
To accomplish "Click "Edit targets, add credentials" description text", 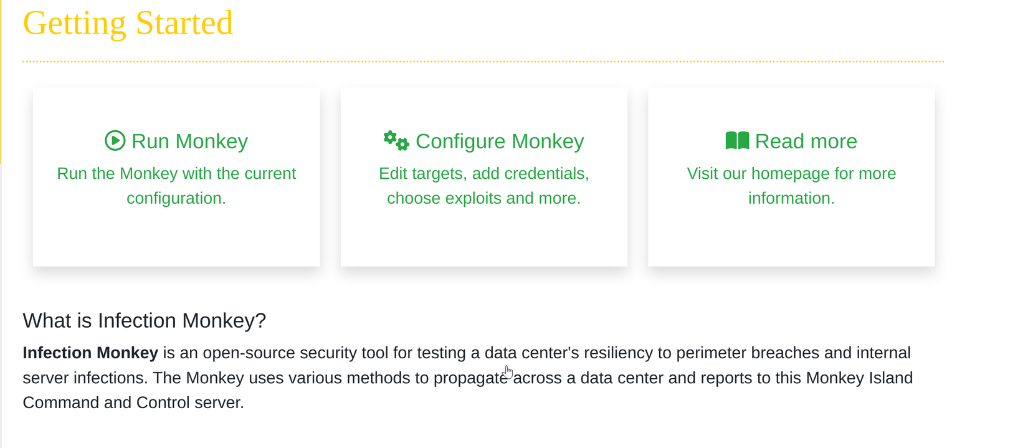I will (x=483, y=174).
